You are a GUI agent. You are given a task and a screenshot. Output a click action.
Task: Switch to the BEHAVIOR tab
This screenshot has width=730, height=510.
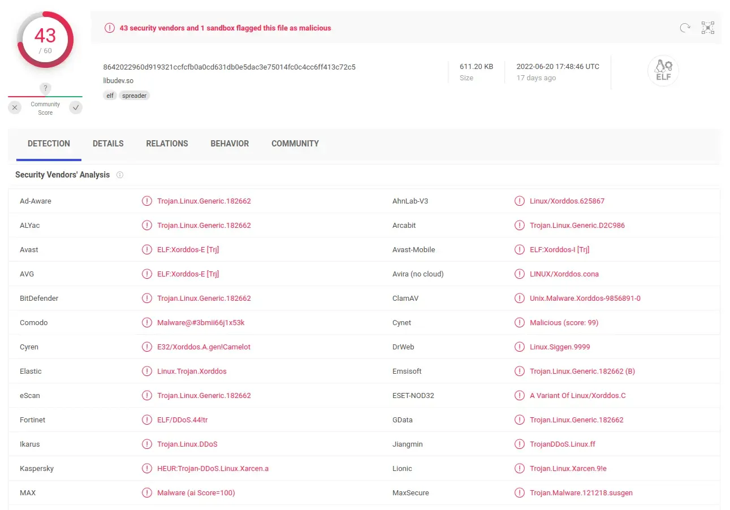(230, 144)
